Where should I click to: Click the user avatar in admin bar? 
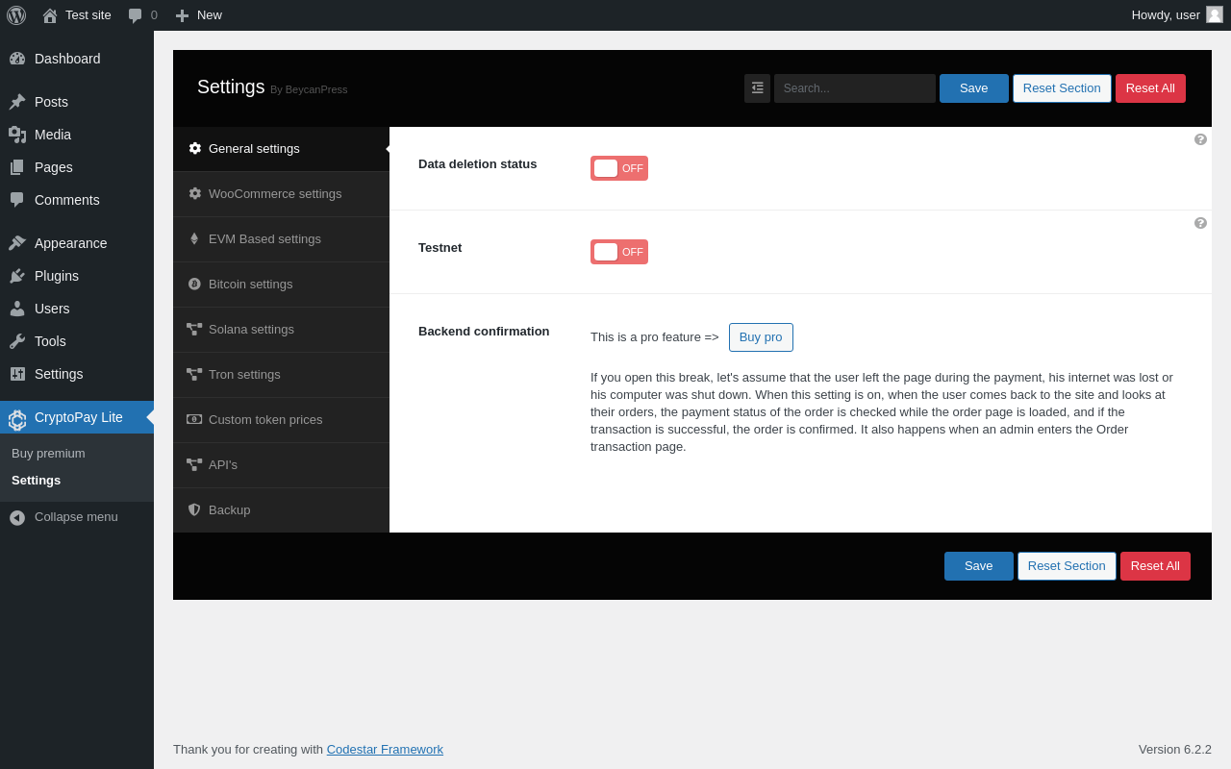[1215, 14]
